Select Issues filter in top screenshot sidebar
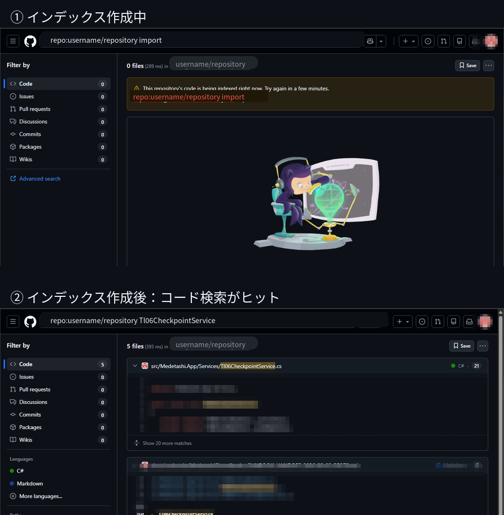The width and height of the screenshot is (504, 515). 59,96
